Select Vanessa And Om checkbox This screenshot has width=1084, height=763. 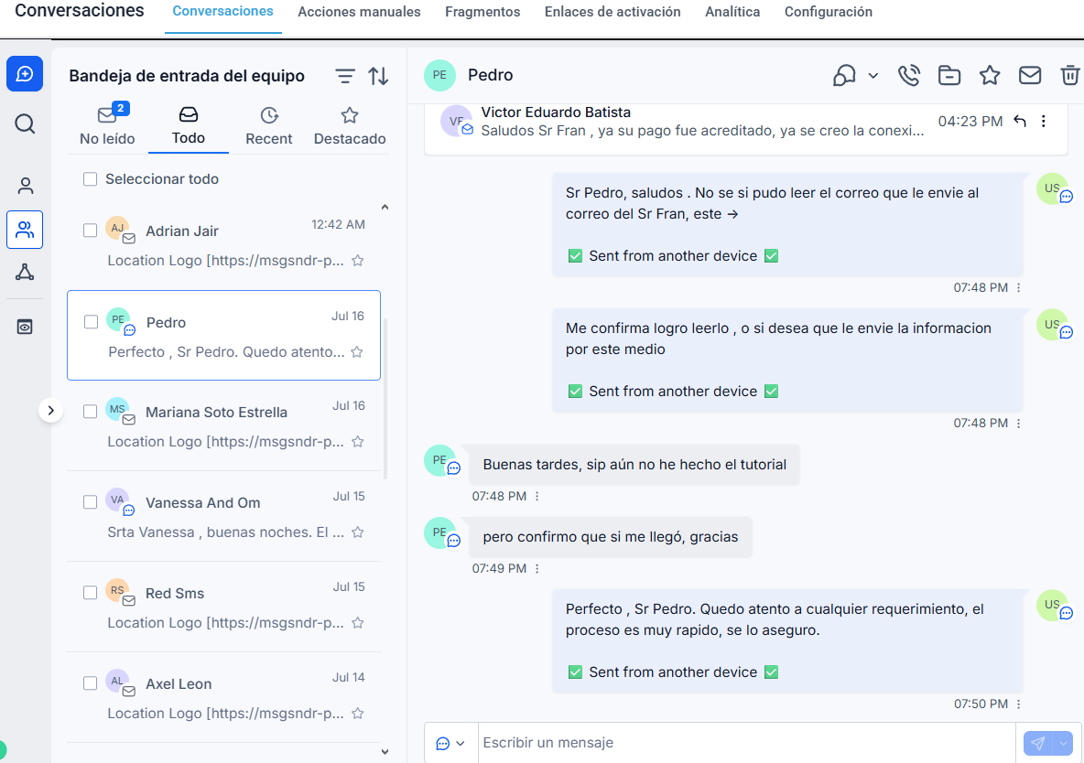click(x=90, y=501)
